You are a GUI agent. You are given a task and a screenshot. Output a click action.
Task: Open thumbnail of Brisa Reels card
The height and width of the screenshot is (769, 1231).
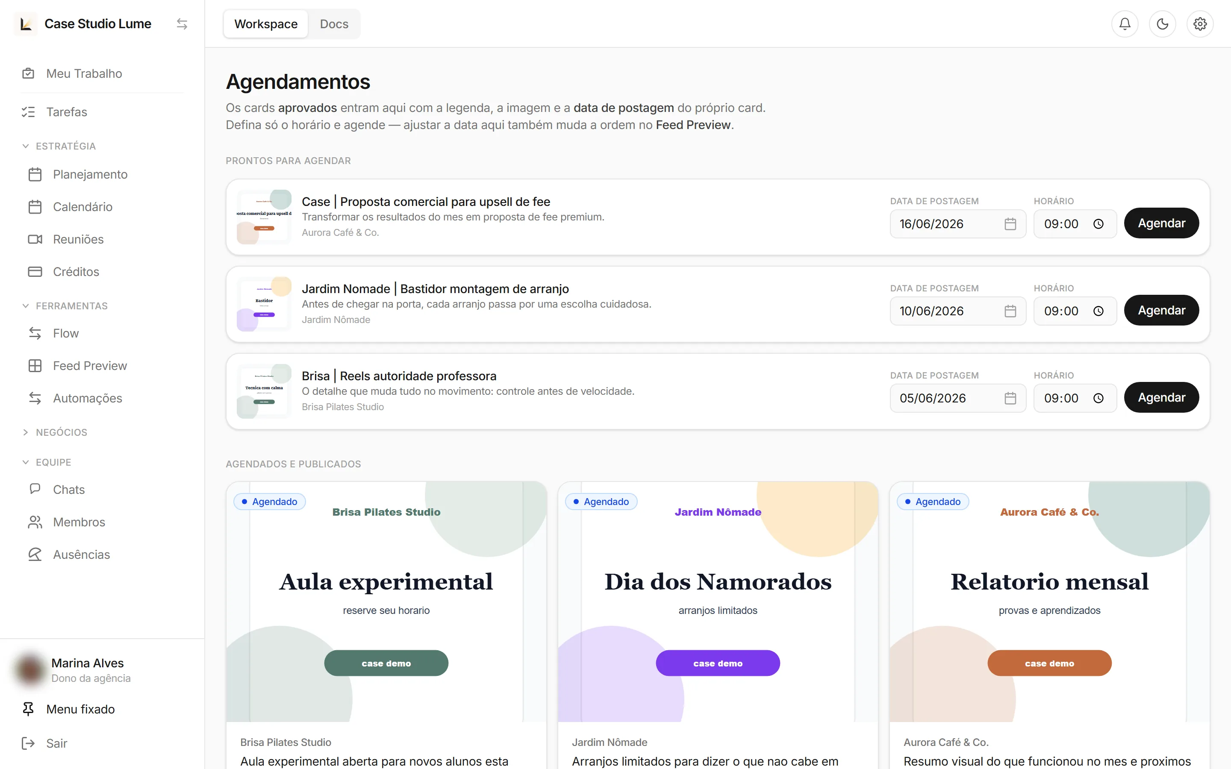tap(264, 392)
